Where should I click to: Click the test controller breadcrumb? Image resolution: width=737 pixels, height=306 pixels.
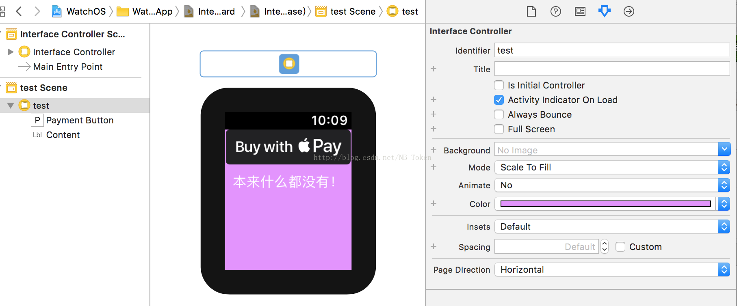tap(403, 11)
